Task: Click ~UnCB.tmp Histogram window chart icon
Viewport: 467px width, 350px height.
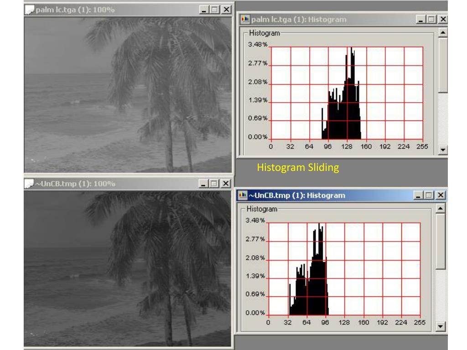Action: [x=243, y=195]
